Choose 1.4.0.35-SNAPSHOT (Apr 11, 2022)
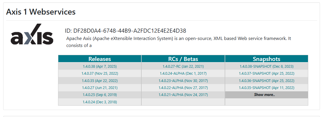 click(x=267, y=88)
